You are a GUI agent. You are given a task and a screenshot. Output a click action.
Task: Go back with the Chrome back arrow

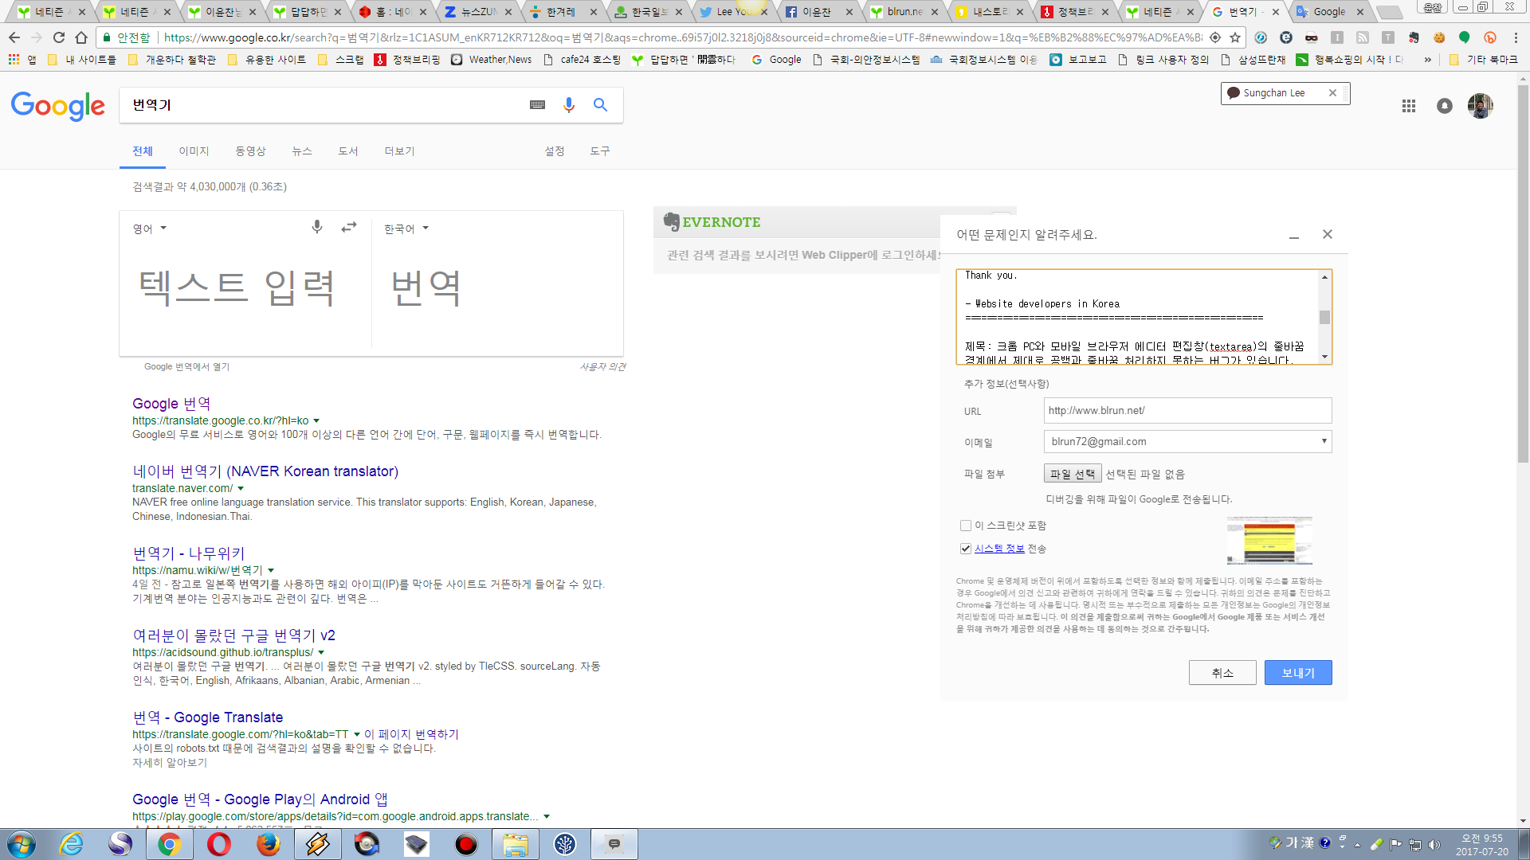(x=14, y=37)
